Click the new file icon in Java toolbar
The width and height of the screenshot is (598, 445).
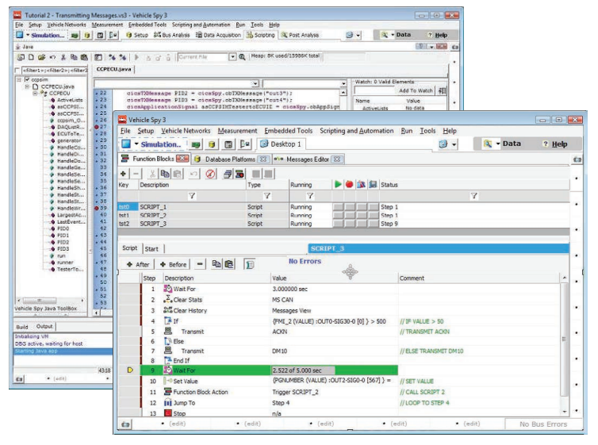[x=31, y=57]
